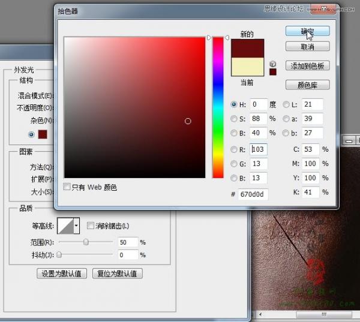The height and width of the screenshot is (322, 360).
Task: Confirm the color with the 确定 button
Action: pyautogui.click(x=307, y=31)
